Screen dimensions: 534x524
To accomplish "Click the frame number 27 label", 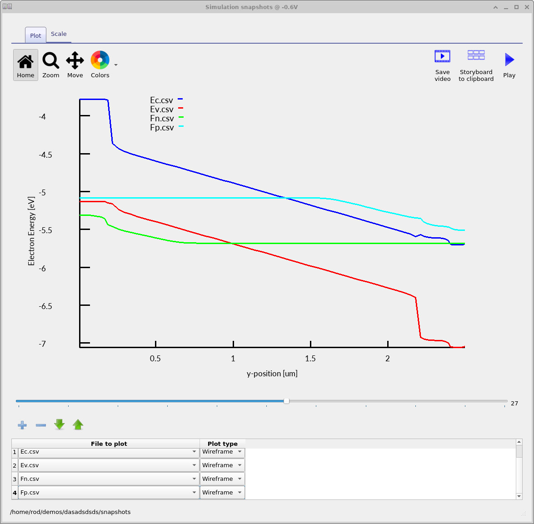I will coord(514,404).
